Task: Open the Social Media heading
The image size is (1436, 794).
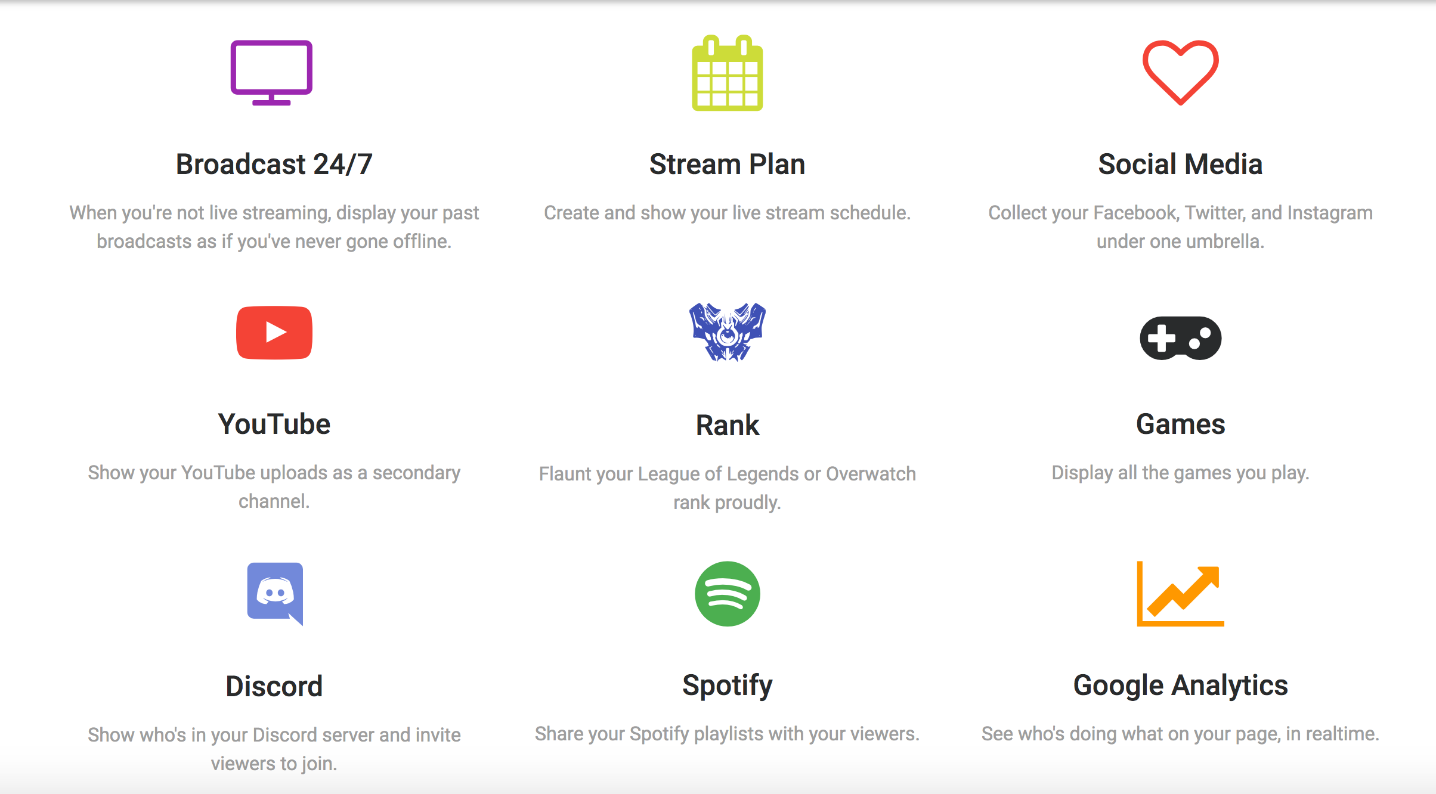Action: tap(1180, 164)
